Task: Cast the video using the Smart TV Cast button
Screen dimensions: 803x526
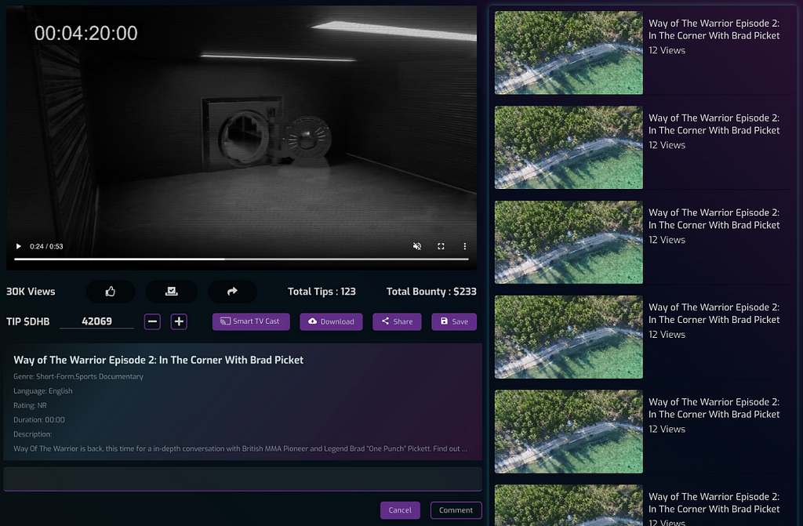Action: tap(251, 321)
